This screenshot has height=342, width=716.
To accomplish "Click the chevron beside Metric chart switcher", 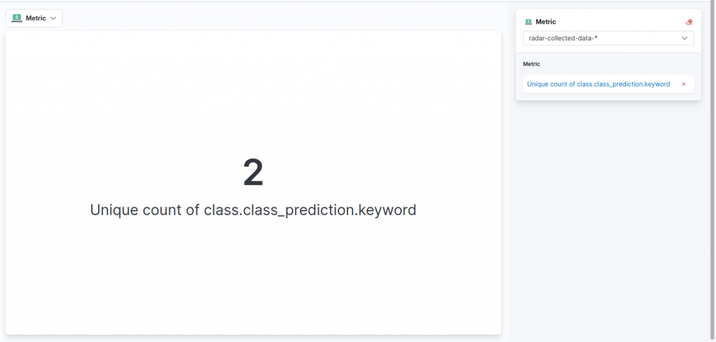I will [53, 18].
